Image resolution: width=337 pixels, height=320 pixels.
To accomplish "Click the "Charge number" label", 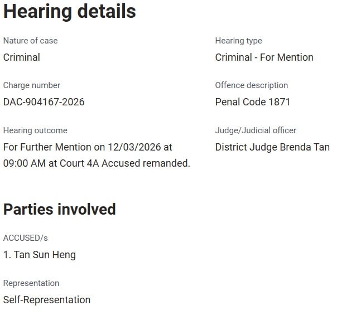I will (x=32, y=85).
